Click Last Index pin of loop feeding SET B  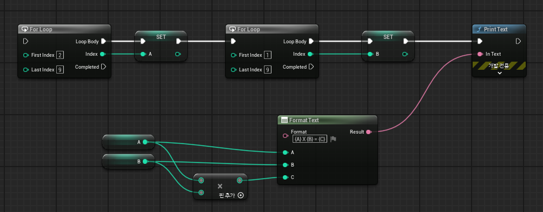(234, 70)
